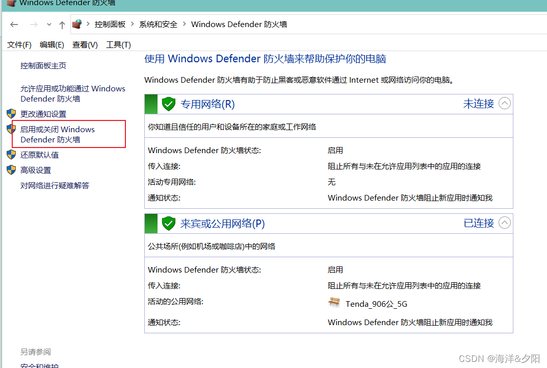
Task: Click chevron before 控制面板 breadcrumb
Action: pos(88,24)
